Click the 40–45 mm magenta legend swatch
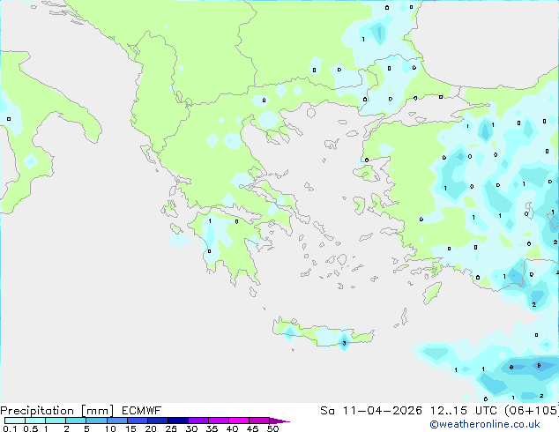Image resolution: width=559 pixels, height=432 pixels. (239, 421)
